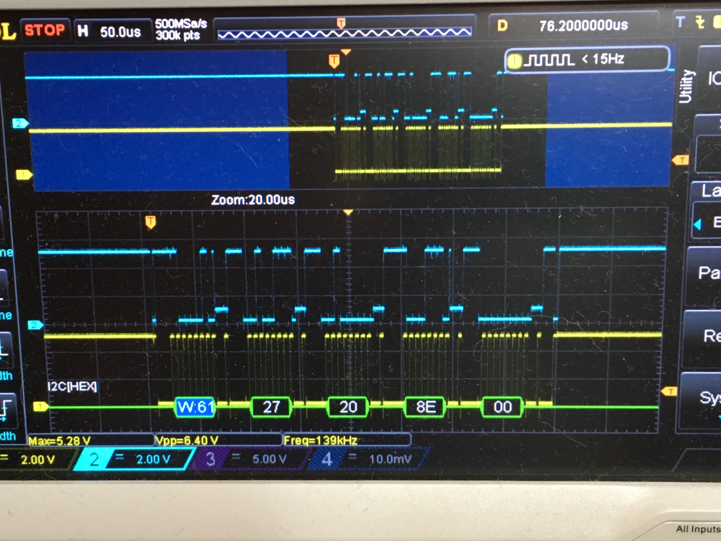Viewport: 721px width, 541px height.
Task: Click the decoded 8E byte box
Action: (425, 407)
